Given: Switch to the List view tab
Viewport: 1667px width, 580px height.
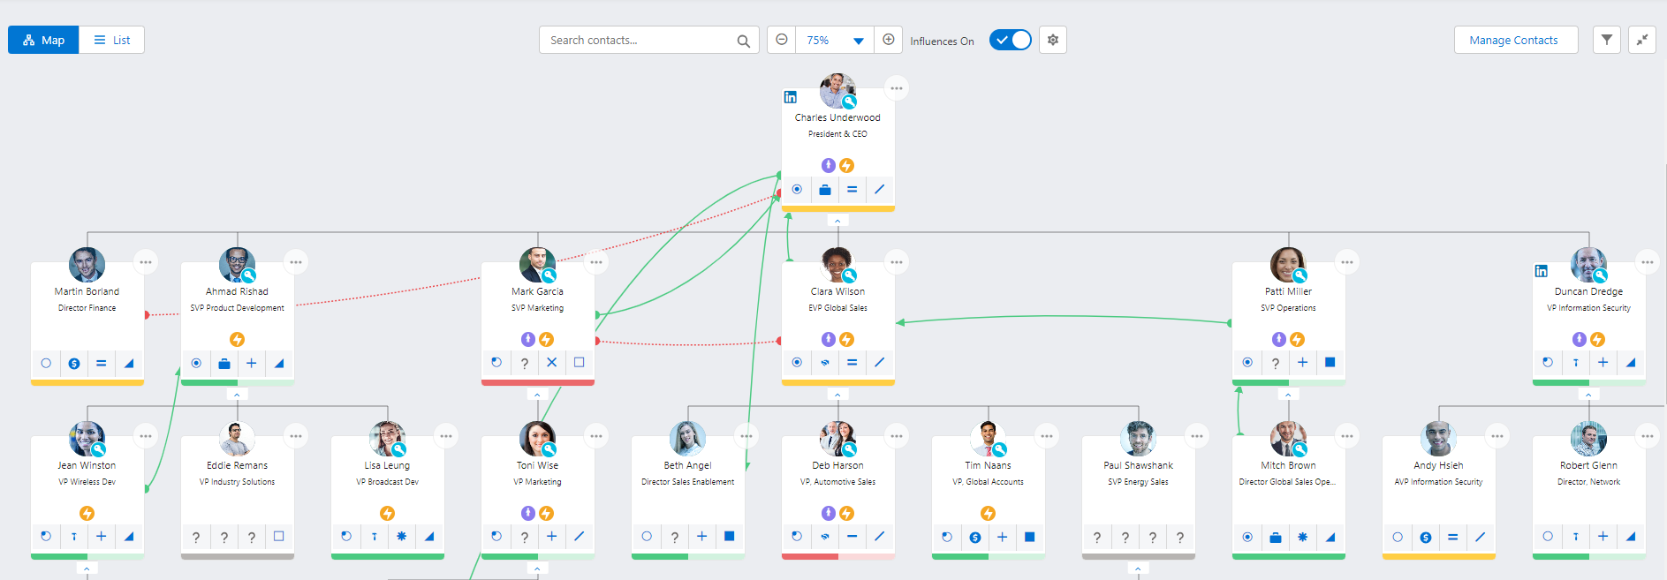Looking at the screenshot, I should 112,40.
